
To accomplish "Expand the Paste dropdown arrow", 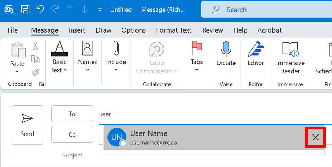I will pos(17,71).
